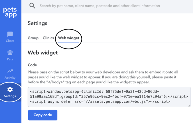Click the Settings label in sidebar

[10, 96]
